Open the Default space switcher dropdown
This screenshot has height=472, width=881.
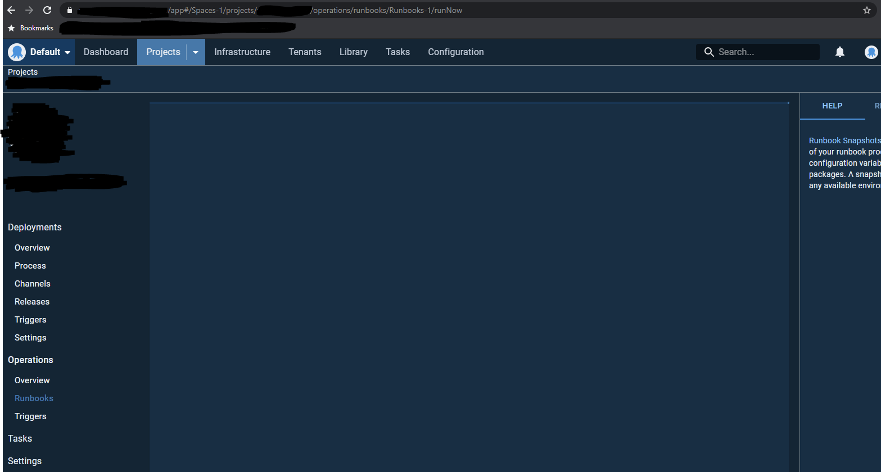(x=66, y=52)
